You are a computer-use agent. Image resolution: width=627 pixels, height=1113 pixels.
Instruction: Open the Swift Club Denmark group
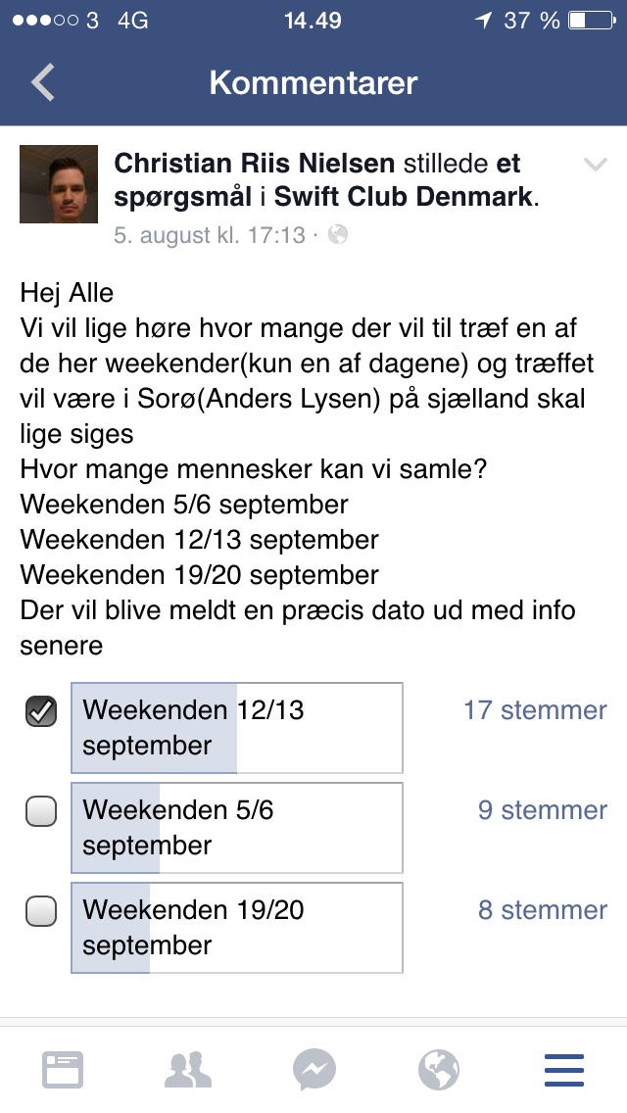[404, 196]
